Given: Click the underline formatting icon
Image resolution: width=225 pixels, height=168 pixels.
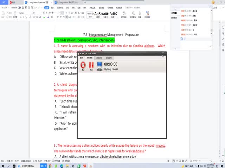Looking at the screenshot, I should pos(26,17).
